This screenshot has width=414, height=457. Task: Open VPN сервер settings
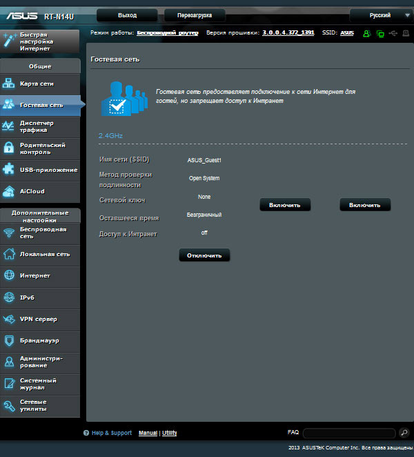(40, 319)
